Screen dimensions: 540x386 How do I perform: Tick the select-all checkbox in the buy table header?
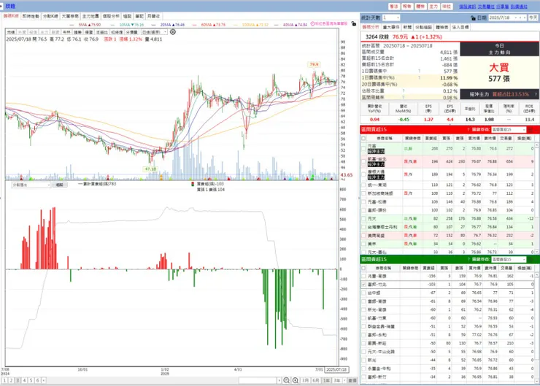pyautogui.click(x=363, y=139)
